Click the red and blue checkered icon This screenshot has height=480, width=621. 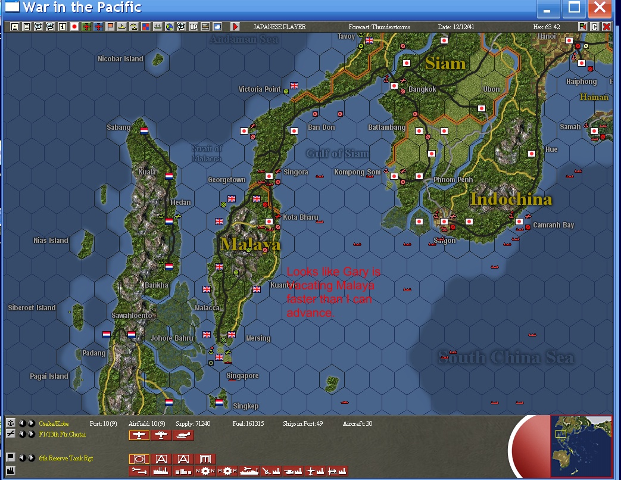coord(146,27)
